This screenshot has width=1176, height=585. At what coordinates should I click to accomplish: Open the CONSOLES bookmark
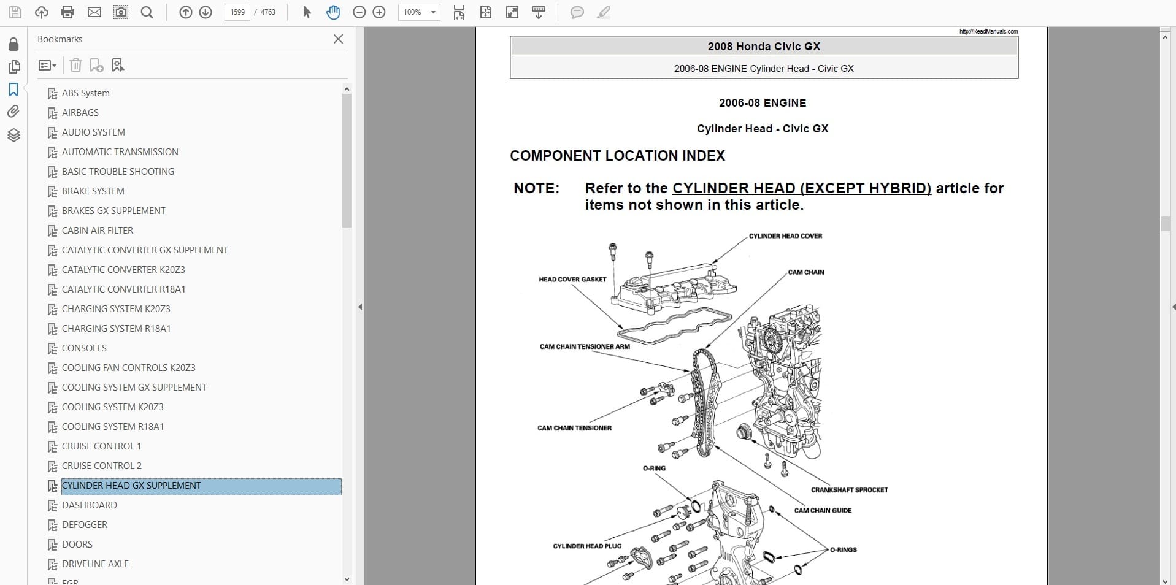(x=84, y=348)
